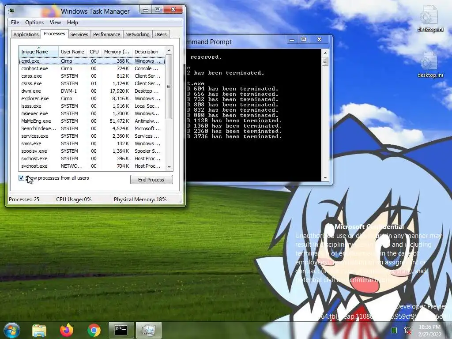
Task: Select the conhost.exe process row
Action: coord(92,68)
